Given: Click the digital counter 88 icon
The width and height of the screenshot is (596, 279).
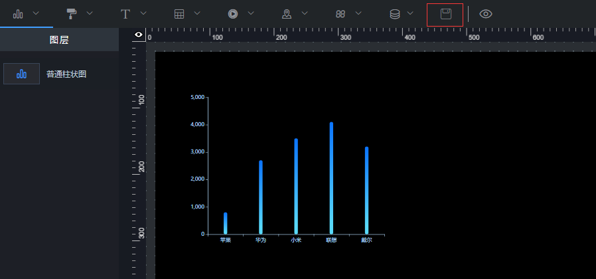Looking at the screenshot, I should [x=340, y=14].
